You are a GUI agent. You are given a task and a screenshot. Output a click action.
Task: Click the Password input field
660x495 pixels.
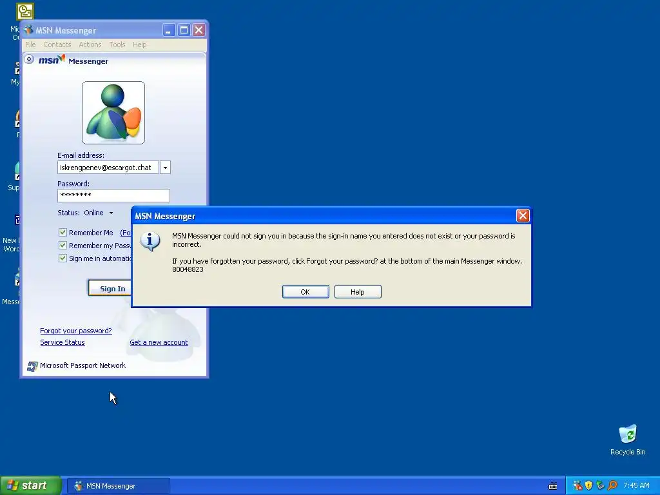pyautogui.click(x=113, y=195)
